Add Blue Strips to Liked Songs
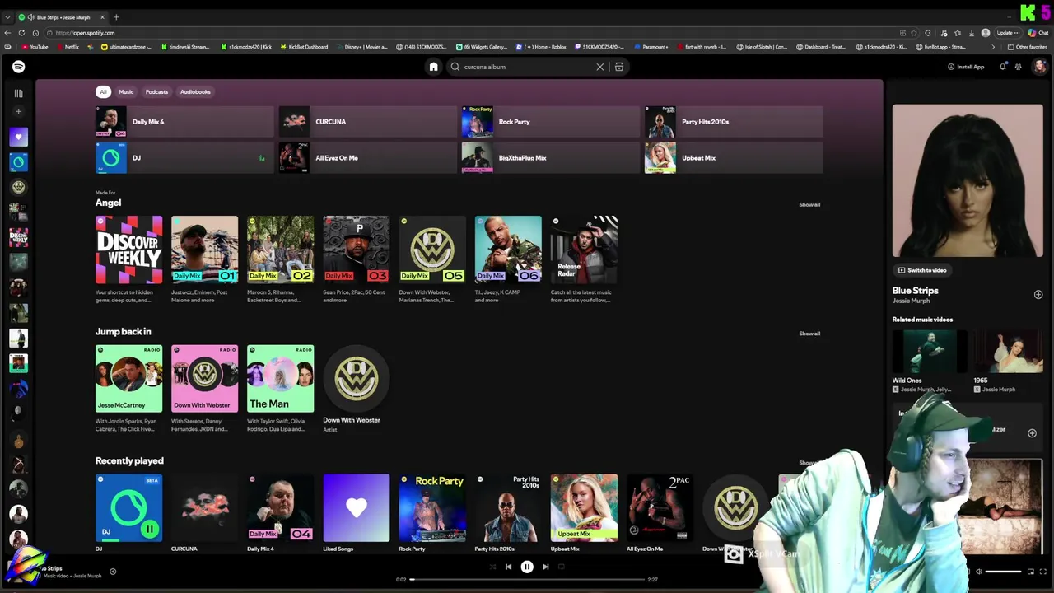 coord(1038,294)
